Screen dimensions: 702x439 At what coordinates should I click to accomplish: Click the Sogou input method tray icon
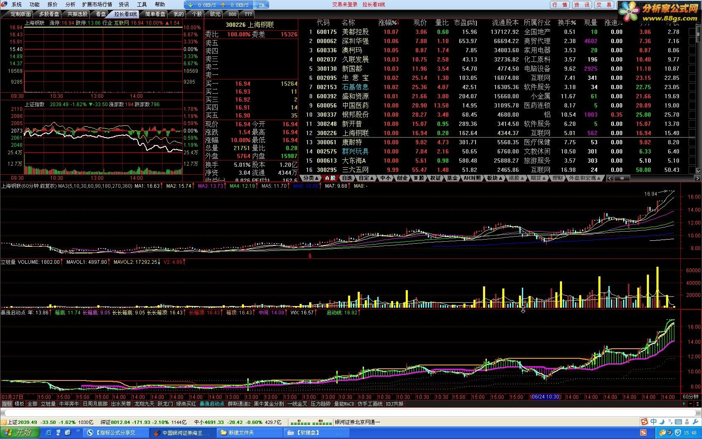[643, 432]
